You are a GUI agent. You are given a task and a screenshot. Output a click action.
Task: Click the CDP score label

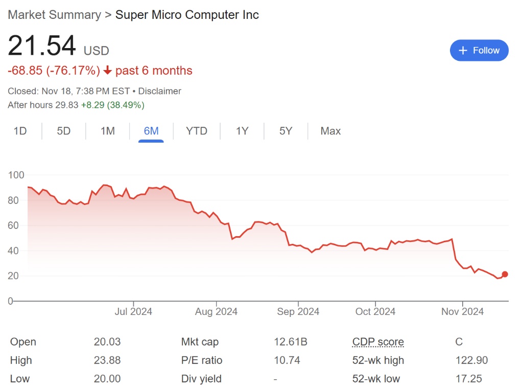[378, 342]
